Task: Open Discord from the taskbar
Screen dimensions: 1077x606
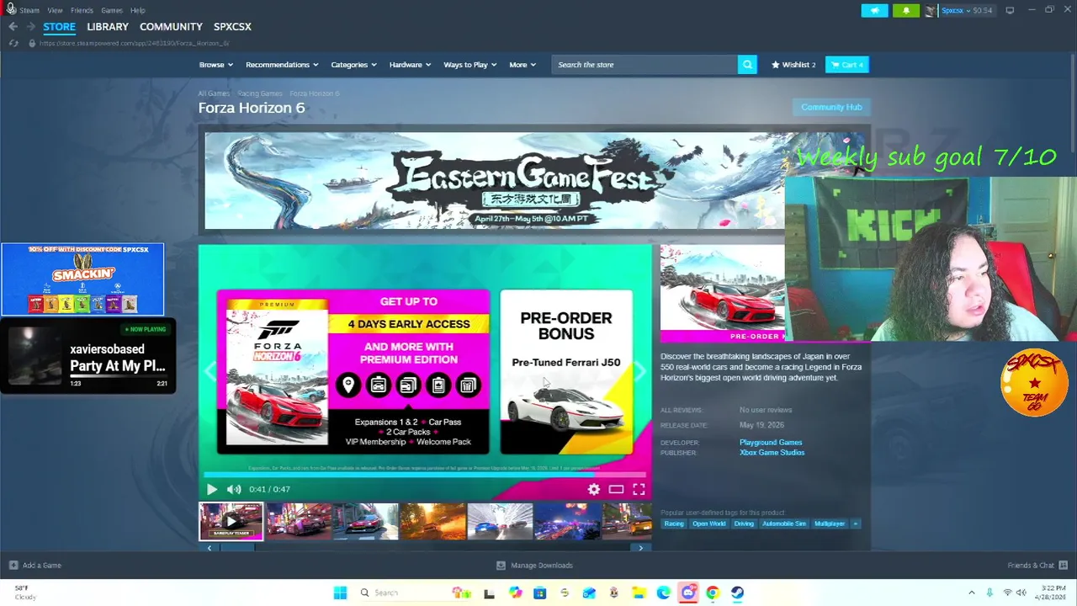Action: coord(688,593)
